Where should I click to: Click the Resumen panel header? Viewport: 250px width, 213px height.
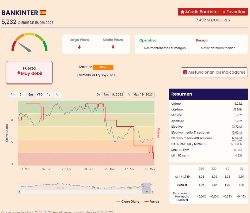pyautogui.click(x=208, y=94)
